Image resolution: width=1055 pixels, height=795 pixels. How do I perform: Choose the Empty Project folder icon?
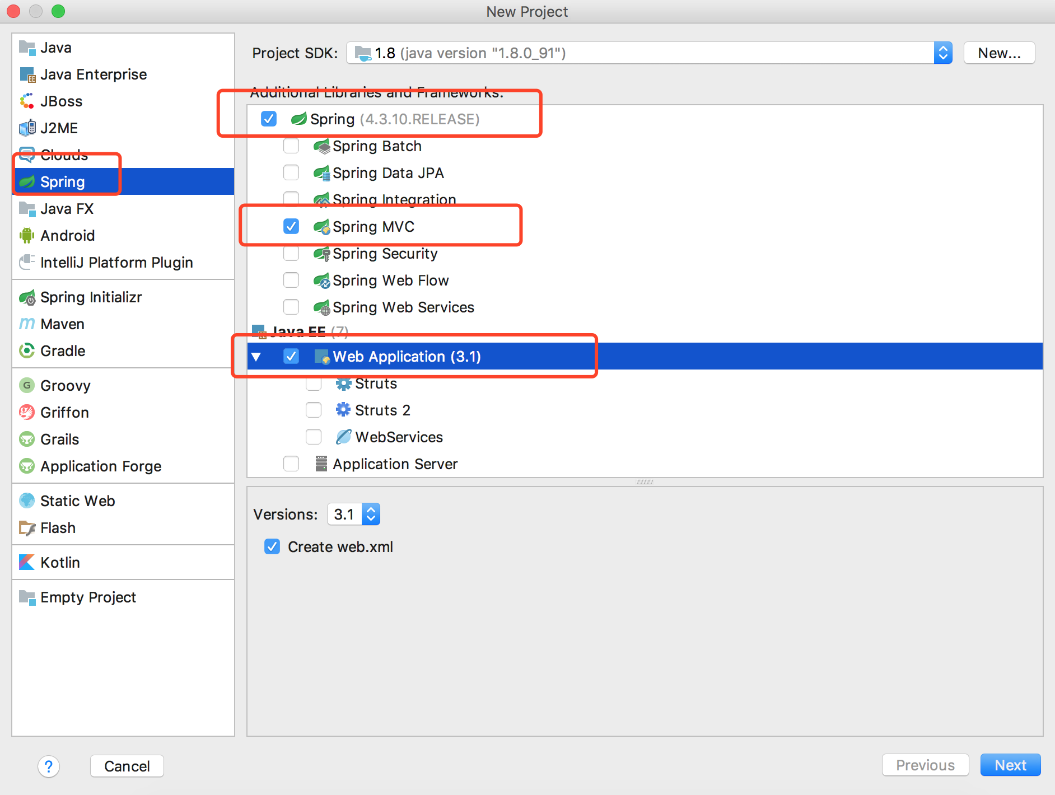click(27, 597)
